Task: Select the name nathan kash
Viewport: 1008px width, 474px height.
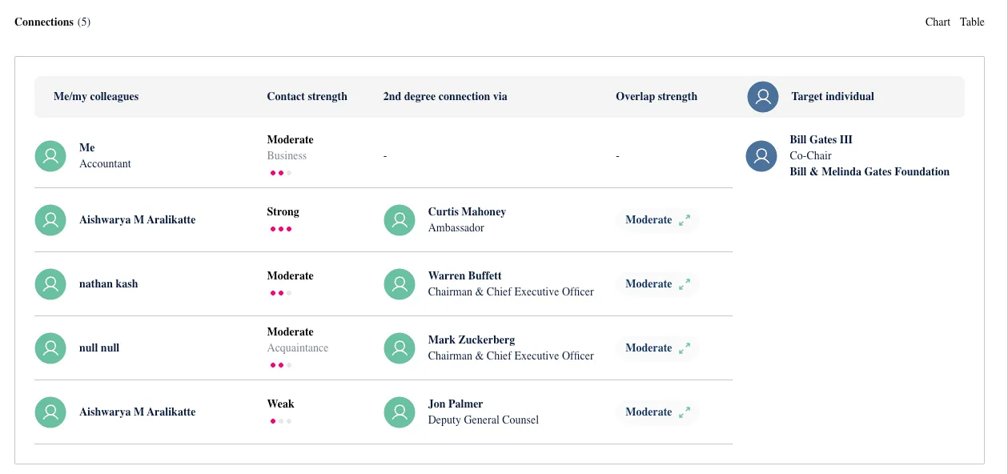Action: [109, 284]
